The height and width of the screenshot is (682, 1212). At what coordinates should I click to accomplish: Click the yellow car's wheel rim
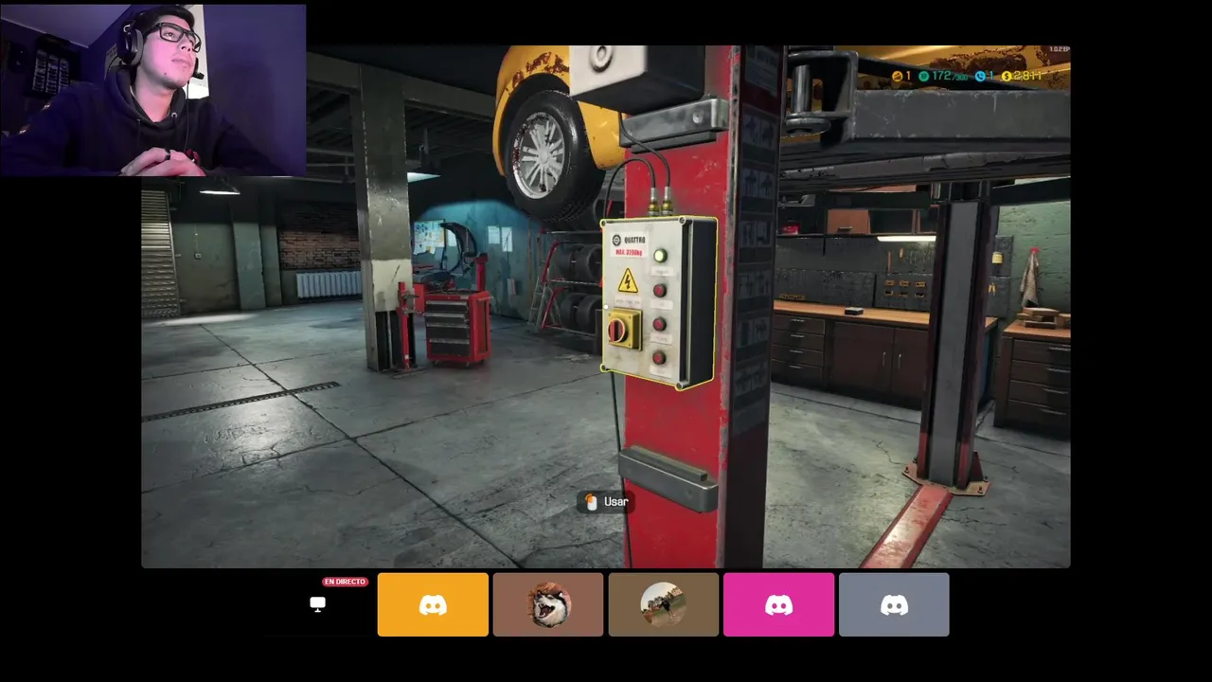click(x=538, y=154)
